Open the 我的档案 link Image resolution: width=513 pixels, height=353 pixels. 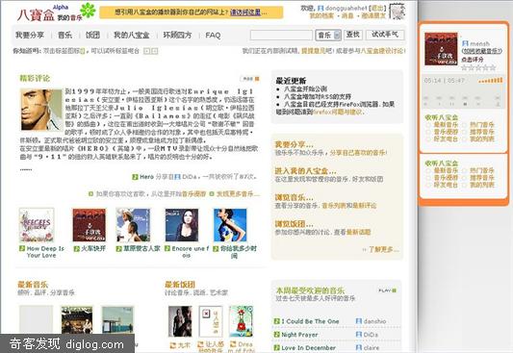coord(321,15)
